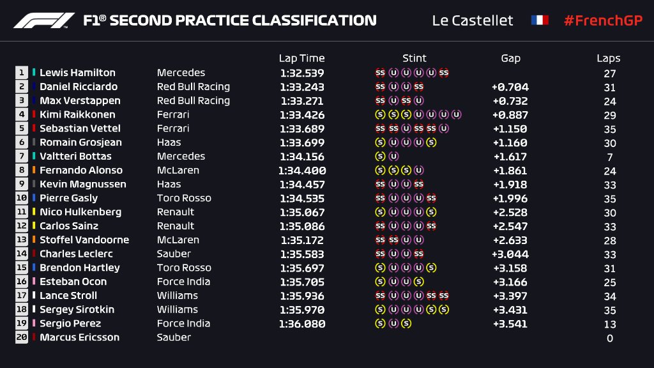
Task: Click the French flag icon
Action: point(540,20)
